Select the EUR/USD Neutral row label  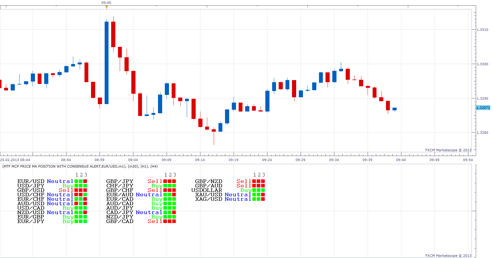45,181
